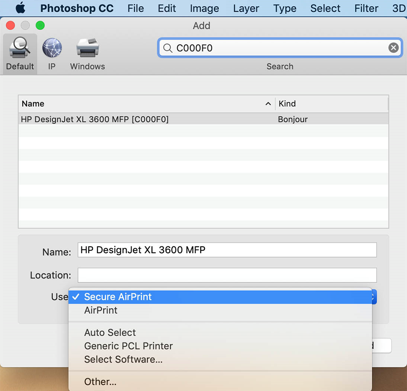407x391 pixels.
Task: Select Other... from the driver options
Action: [100, 381]
